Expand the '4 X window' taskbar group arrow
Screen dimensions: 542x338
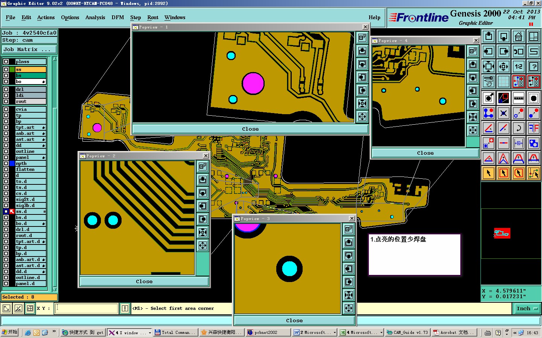(x=150, y=333)
